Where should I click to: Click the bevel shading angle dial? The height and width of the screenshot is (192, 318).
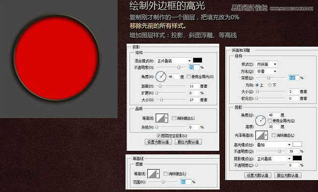(x=260, y=121)
